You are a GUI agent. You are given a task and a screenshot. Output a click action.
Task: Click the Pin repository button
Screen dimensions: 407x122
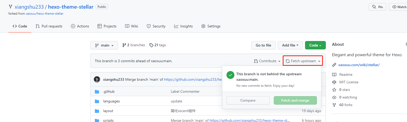tap(377, 7)
